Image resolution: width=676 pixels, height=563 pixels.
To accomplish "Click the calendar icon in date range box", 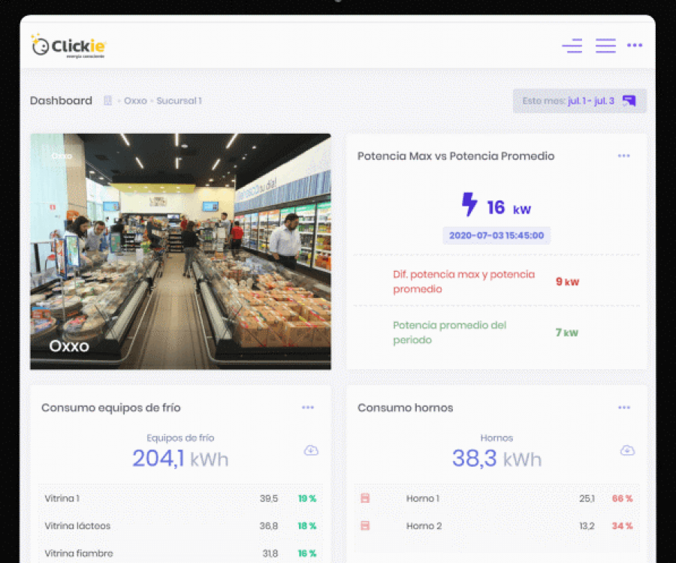I will click(x=629, y=101).
